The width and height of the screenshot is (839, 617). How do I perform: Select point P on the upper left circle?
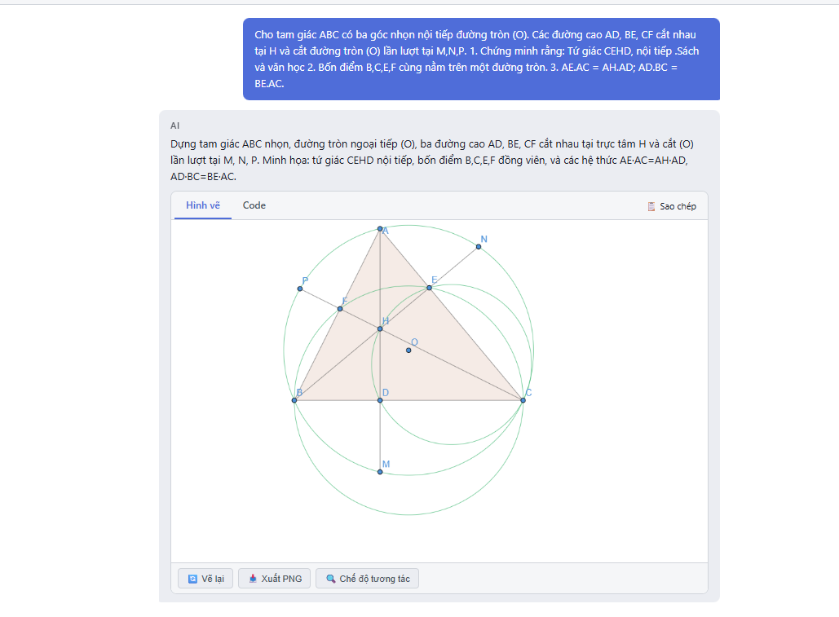click(299, 289)
